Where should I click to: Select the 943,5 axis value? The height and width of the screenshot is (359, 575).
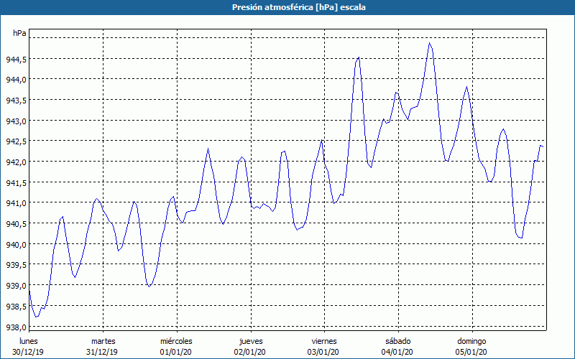15,100
